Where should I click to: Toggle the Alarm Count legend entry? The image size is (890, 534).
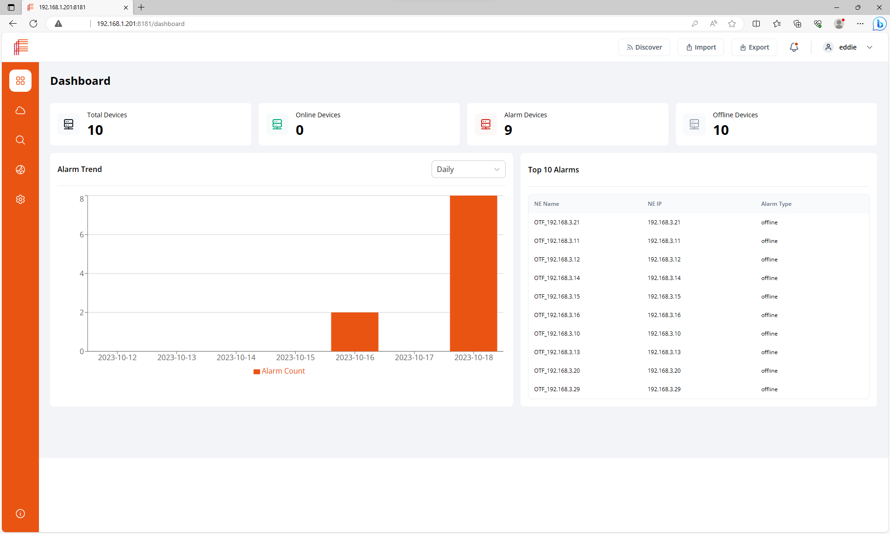point(279,371)
